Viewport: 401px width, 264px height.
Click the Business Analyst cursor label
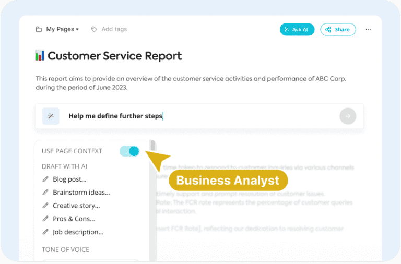coord(228,181)
